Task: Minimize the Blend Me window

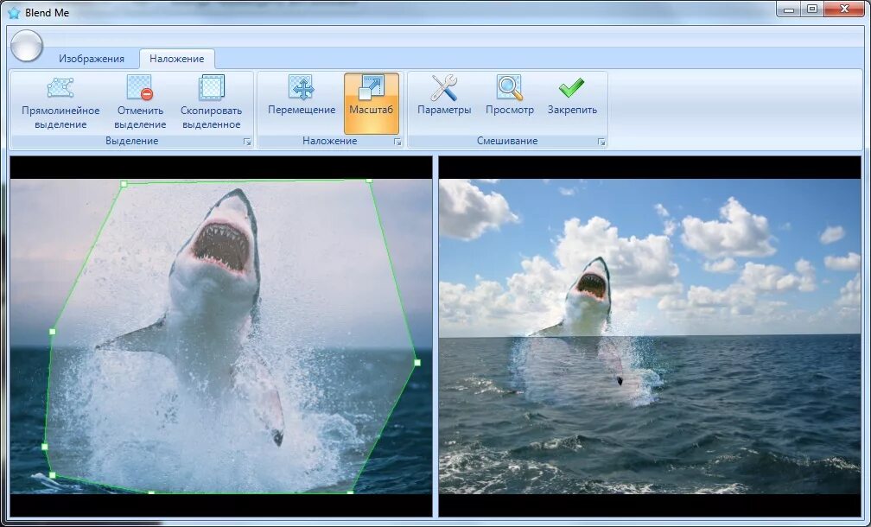Action: coord(790,9)
